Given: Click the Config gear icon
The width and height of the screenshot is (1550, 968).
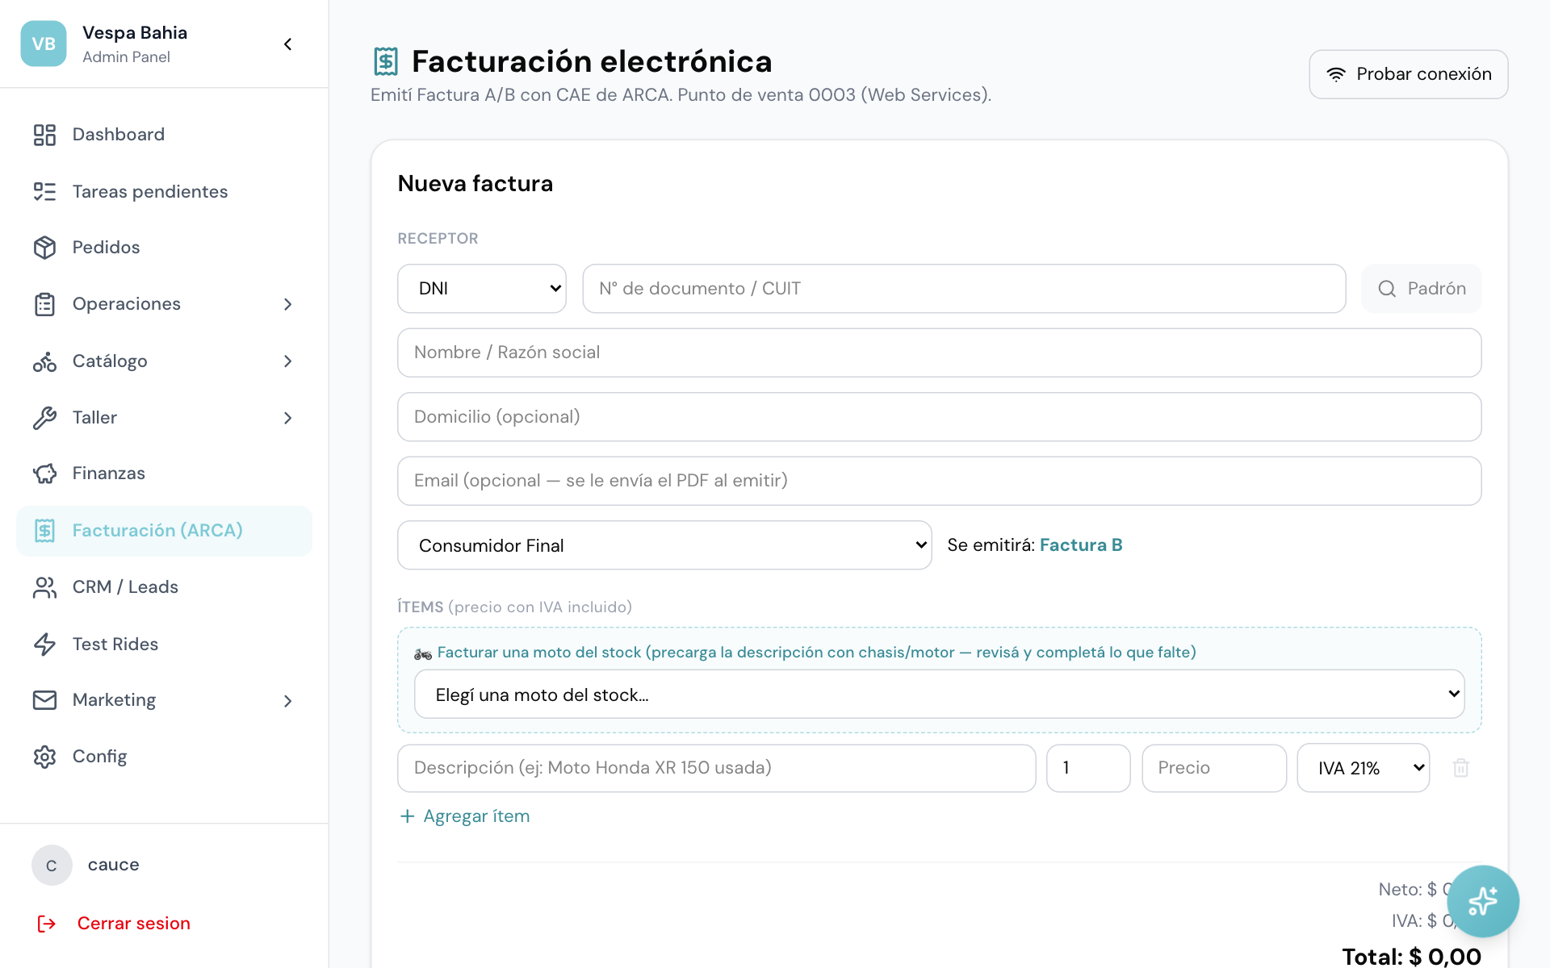Looking at the screenshot, I should coord(44,757).
